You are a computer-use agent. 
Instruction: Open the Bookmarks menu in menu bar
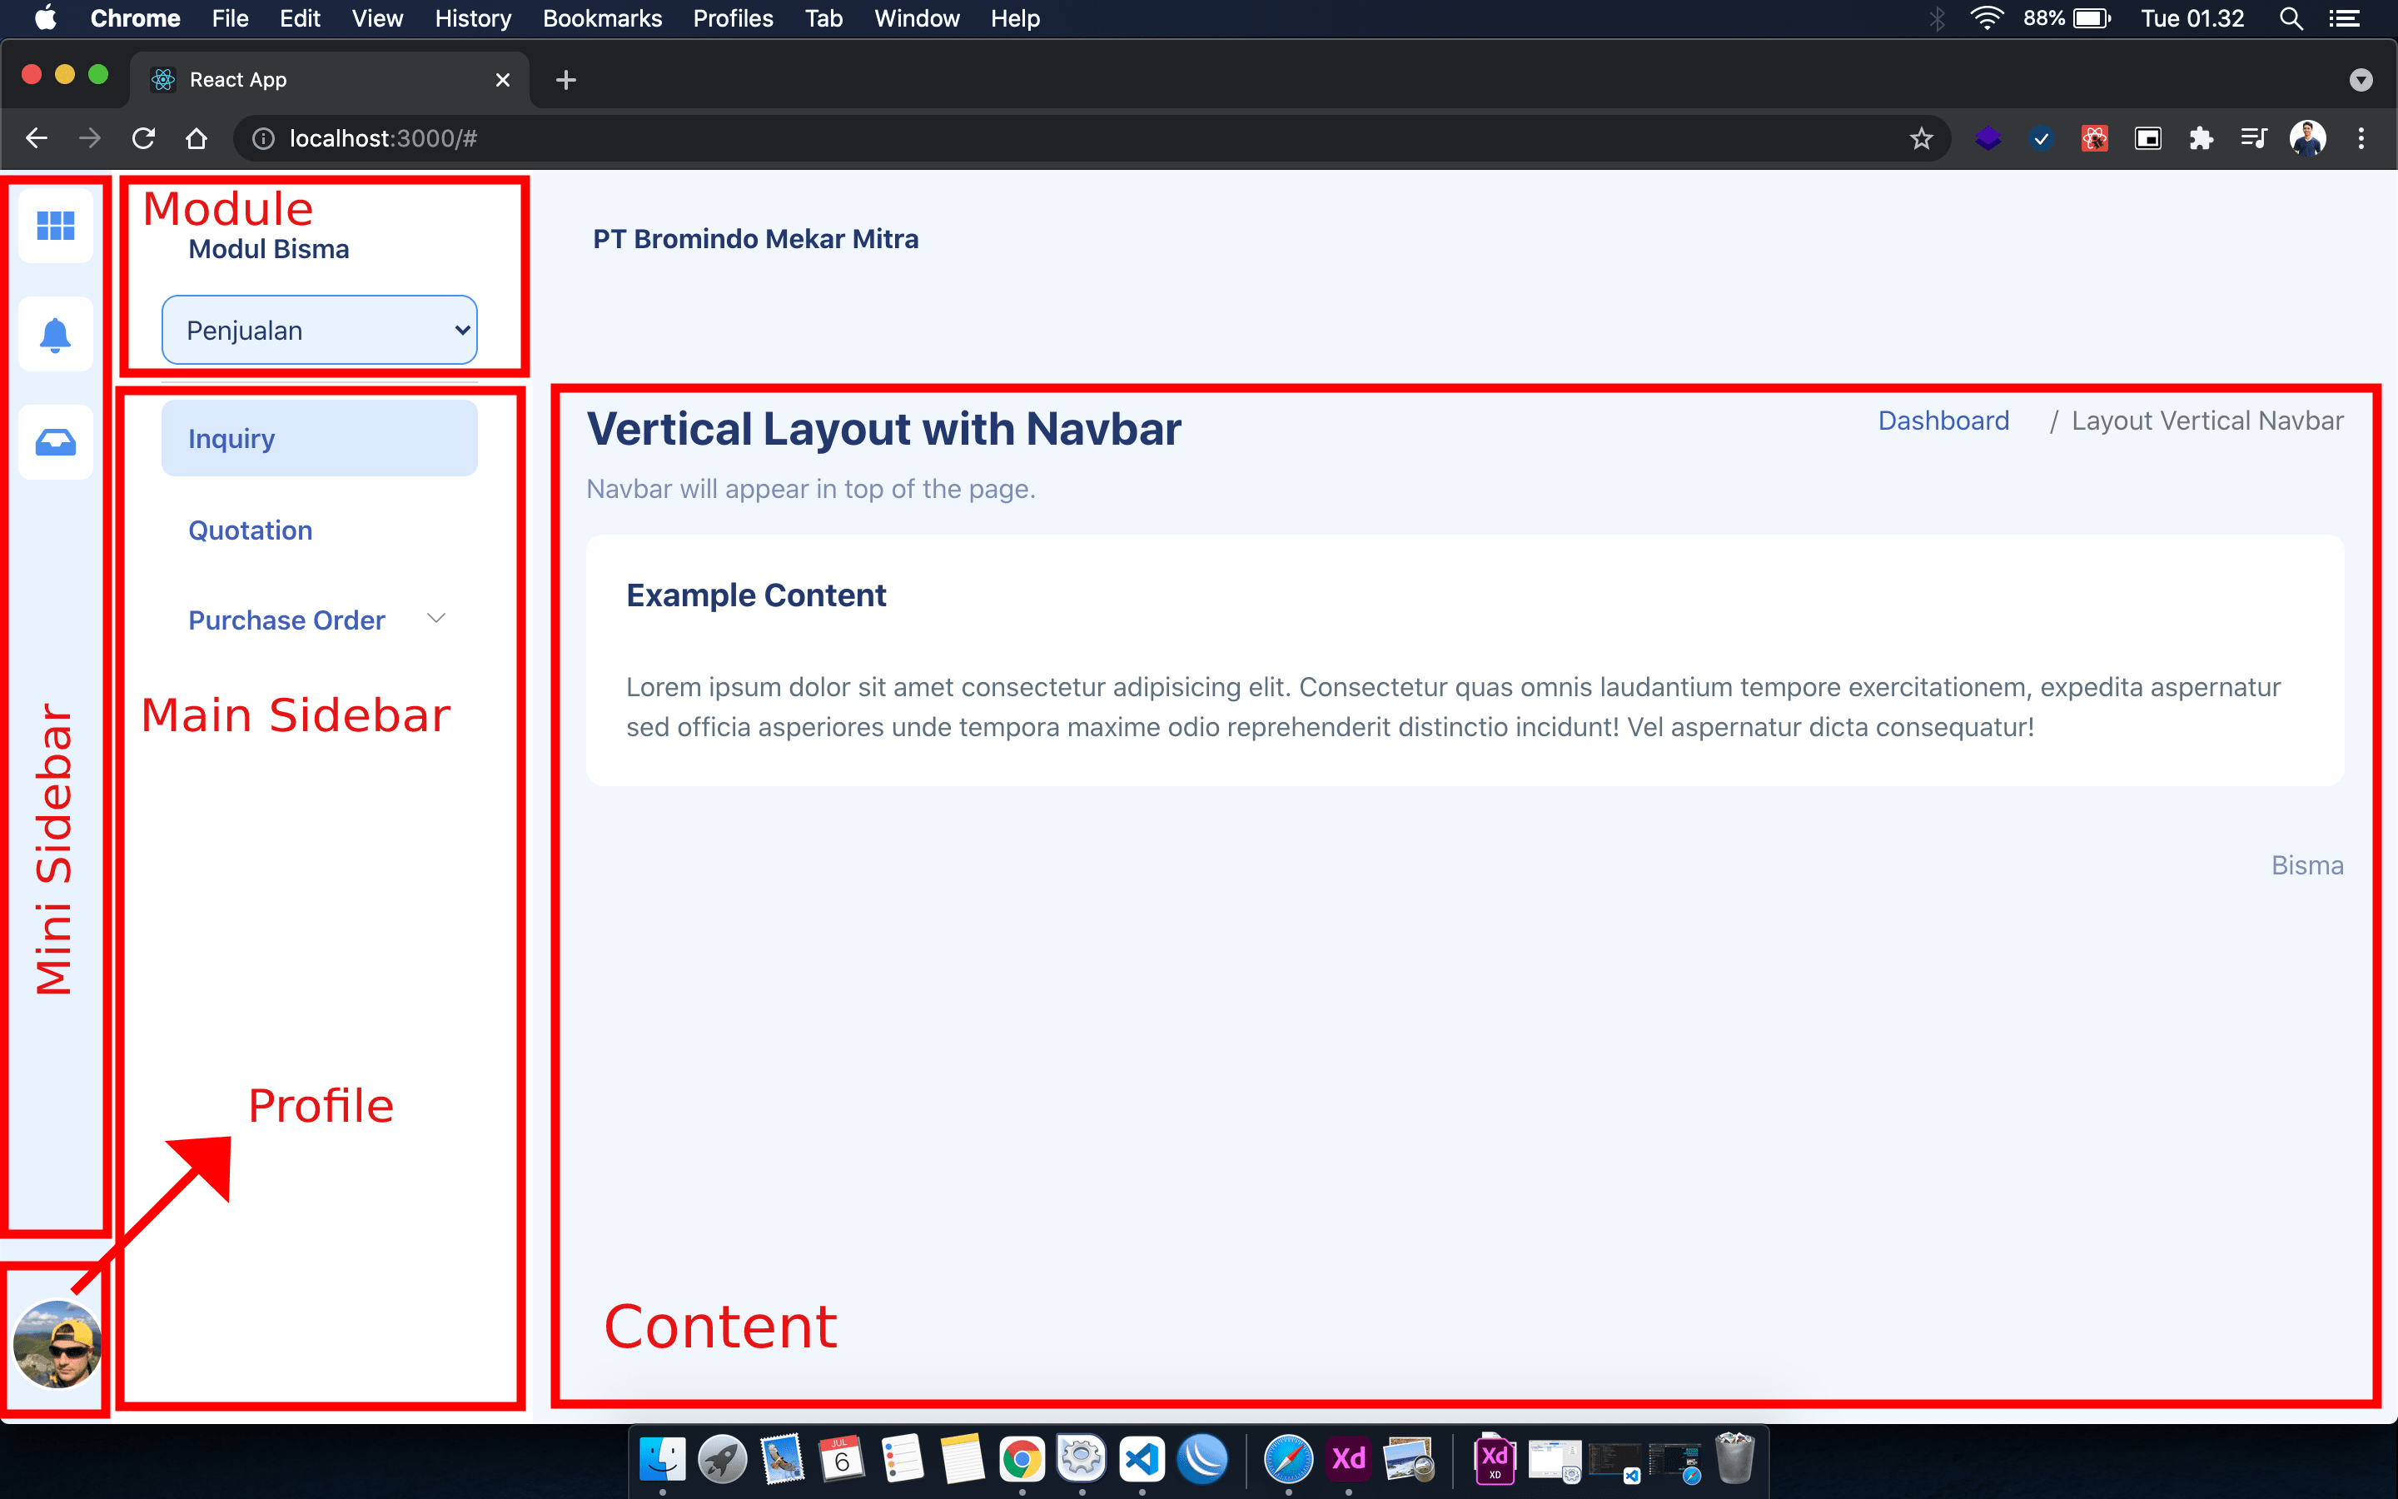[x=601, y=17]
